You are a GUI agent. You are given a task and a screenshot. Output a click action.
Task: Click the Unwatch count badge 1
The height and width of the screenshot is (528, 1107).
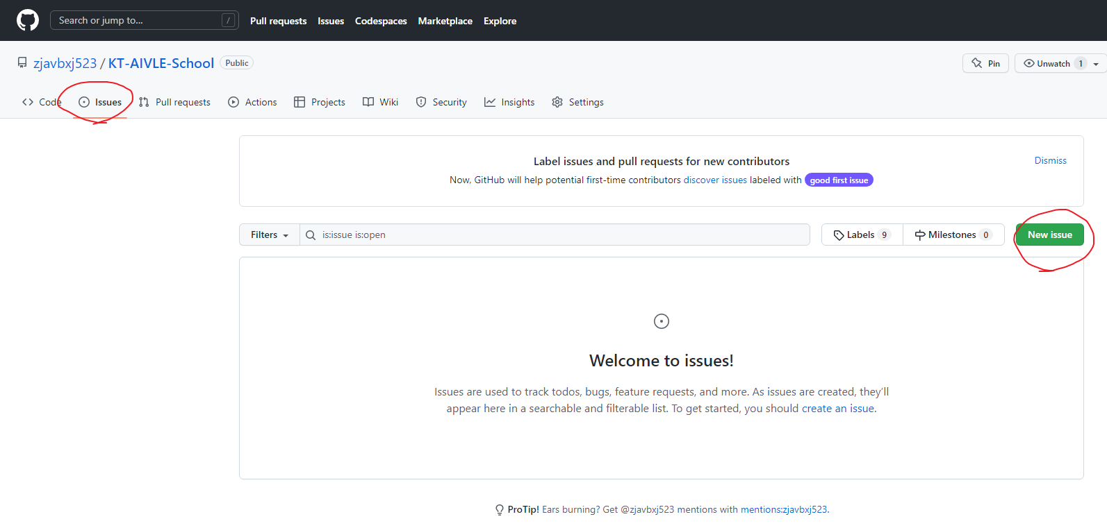1081,63
